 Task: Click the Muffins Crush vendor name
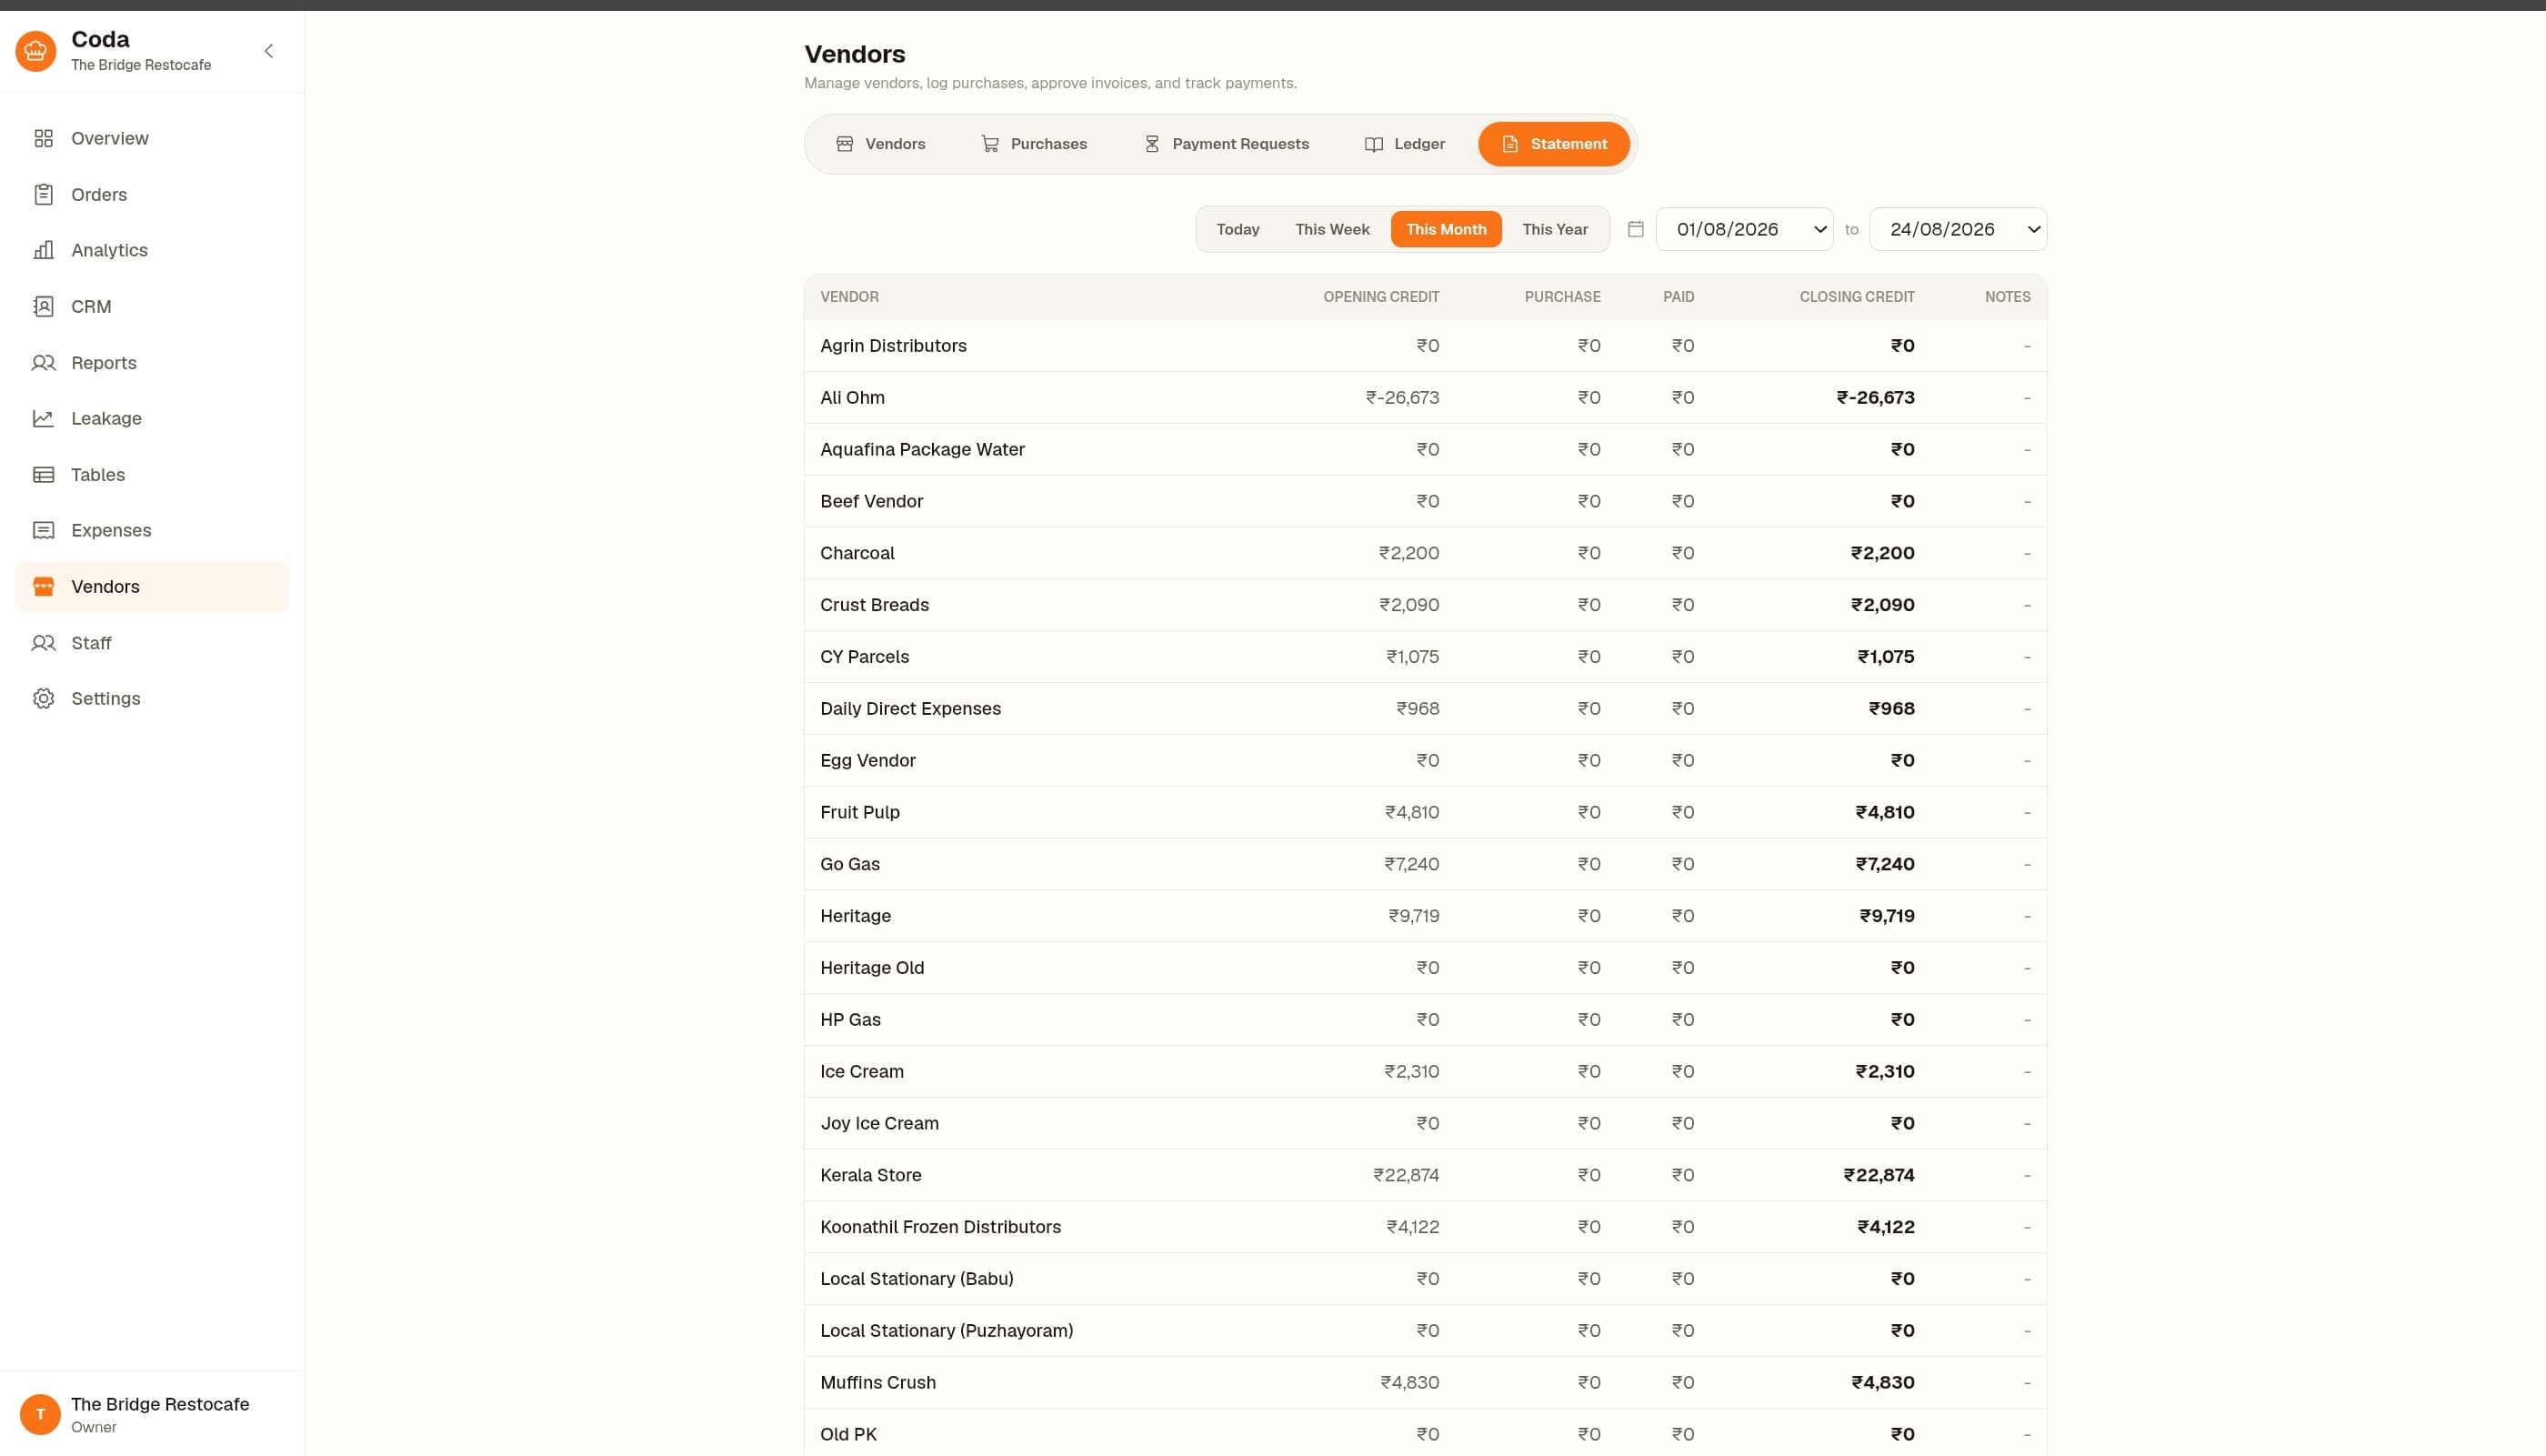[877, 1382]
